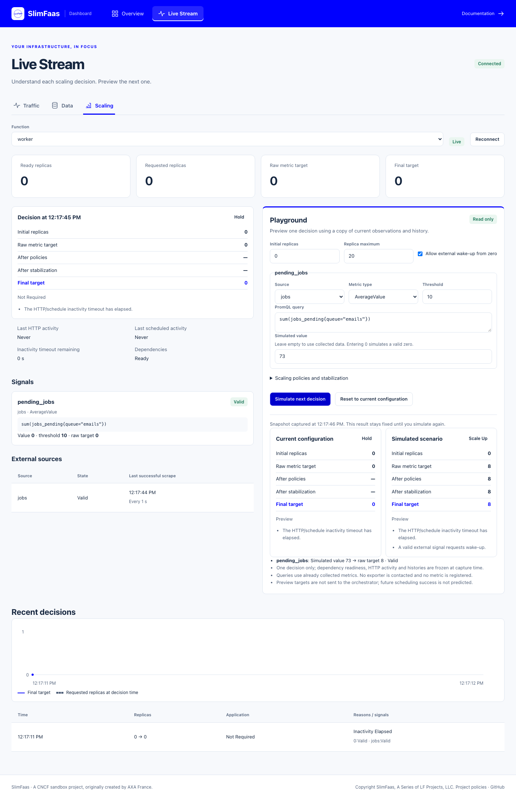This screenshot has width=516, height=799.
Task: Open the Documentation link
Action: tap(483, 14)
